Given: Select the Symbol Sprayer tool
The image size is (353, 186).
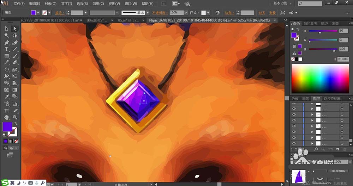Looking at the screenshot, I should [6, 104].
